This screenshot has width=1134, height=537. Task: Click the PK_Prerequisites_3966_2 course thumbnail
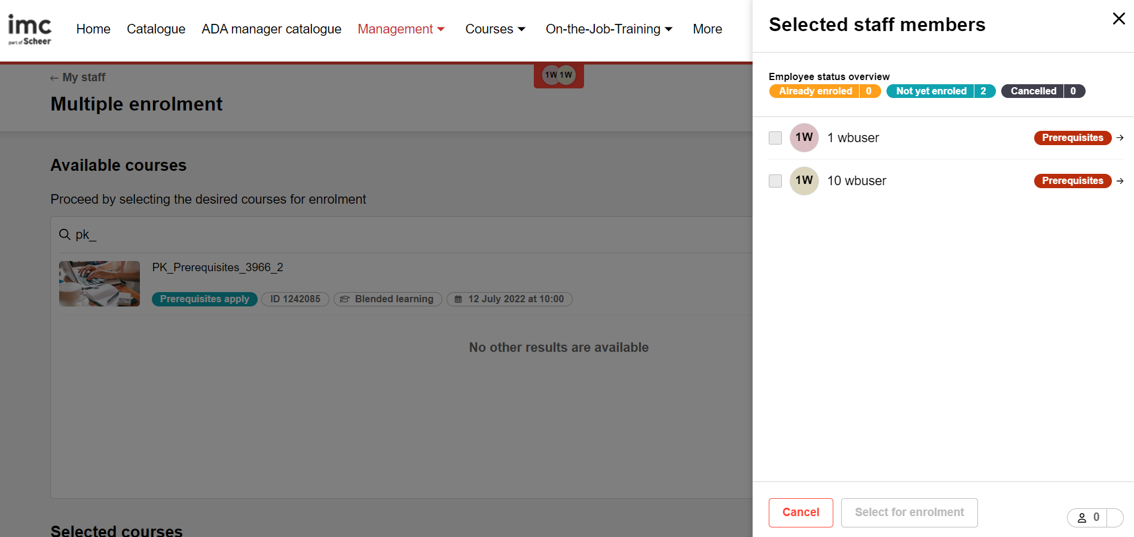tap(99, 284)
